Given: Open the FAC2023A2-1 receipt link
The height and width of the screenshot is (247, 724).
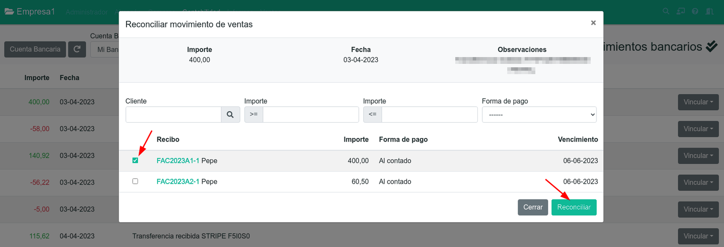Looking at the screenshot, I should [x=178, y=181].
